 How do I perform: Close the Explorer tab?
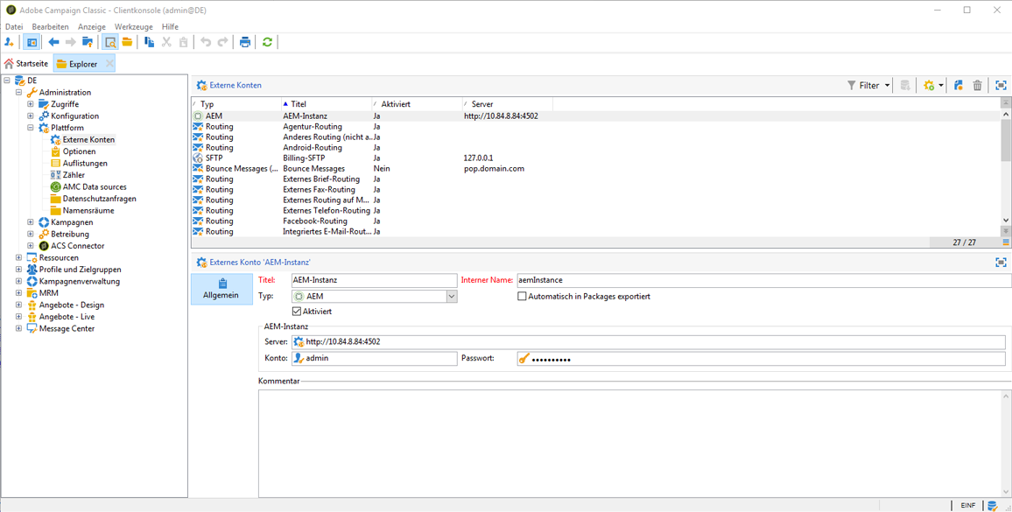click(x=109, y=63)
